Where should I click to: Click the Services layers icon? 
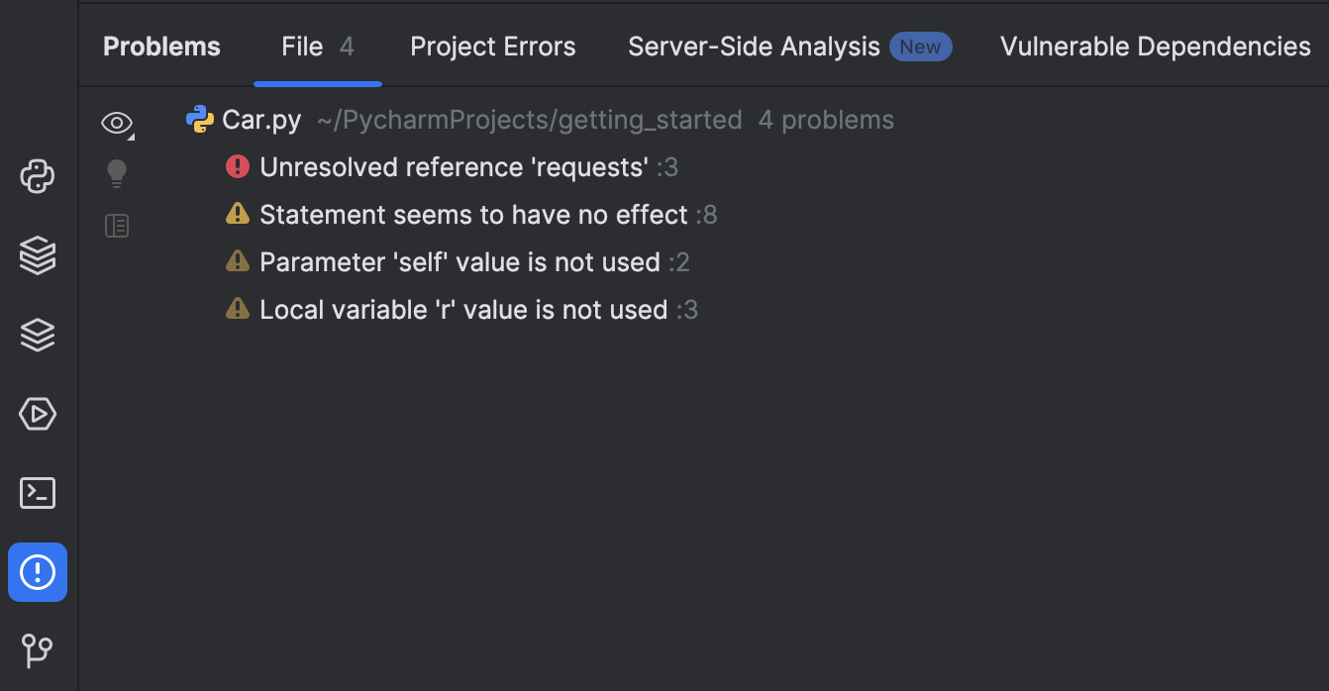(x=38, y=336)
